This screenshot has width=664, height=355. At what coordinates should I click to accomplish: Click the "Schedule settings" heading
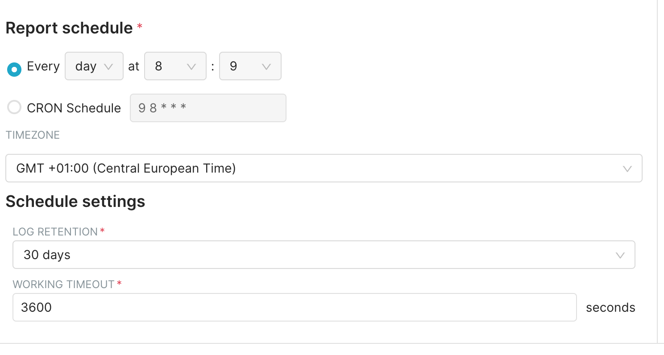click(75, 202)
